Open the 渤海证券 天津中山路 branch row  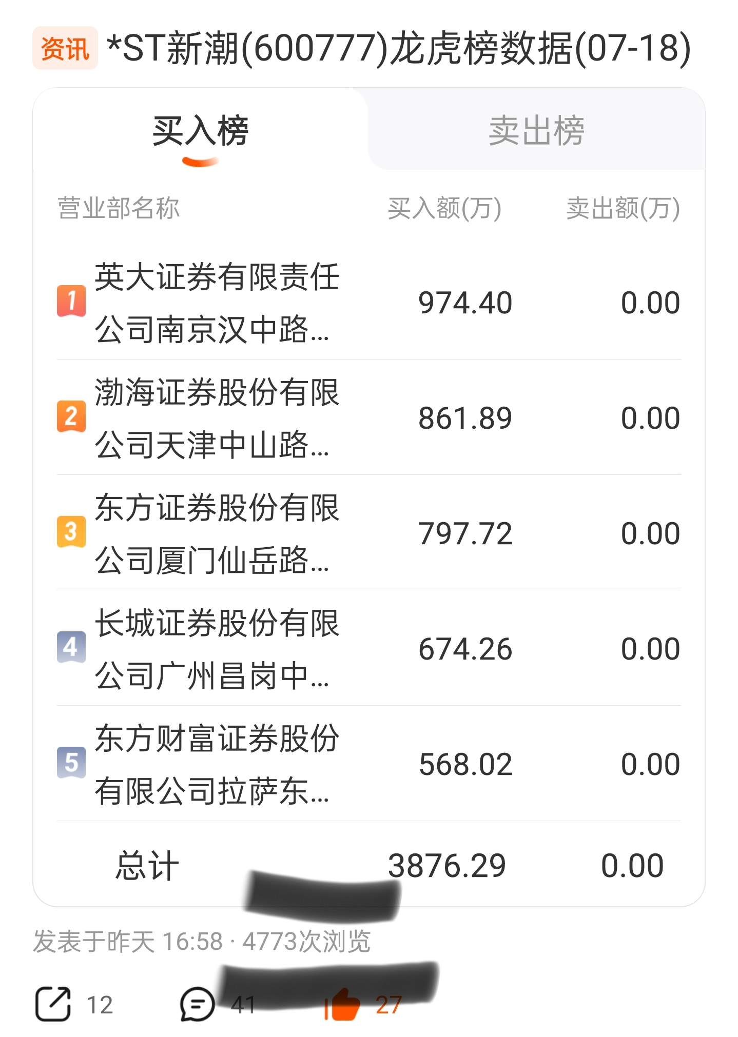tap(369, 417)
